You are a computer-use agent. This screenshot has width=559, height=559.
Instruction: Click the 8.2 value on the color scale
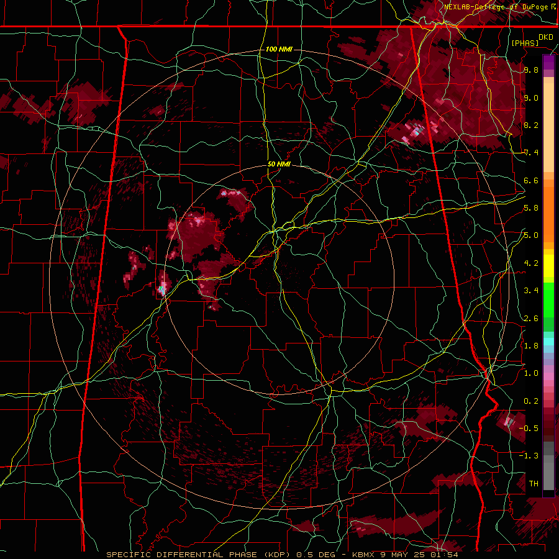coord(531,125)
